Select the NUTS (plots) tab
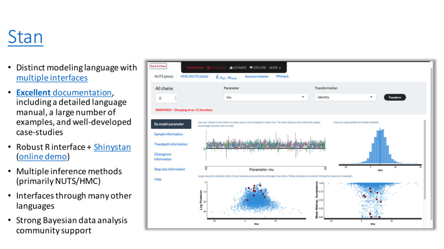 [x=163, y=77]
